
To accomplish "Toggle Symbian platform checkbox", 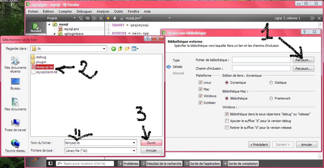I will [x=200, y=102].
